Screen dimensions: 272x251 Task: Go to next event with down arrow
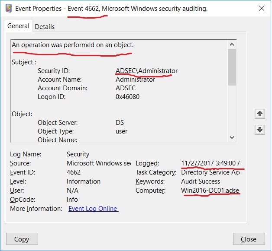click(260, 130)
